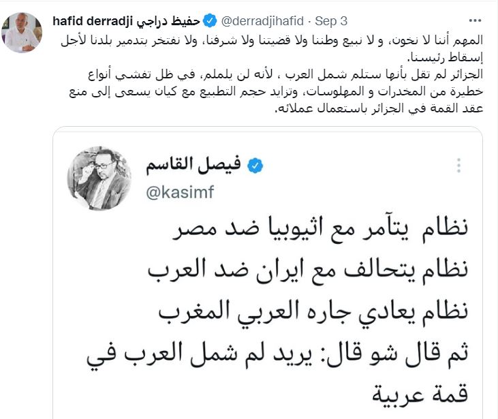Click the verified badge beside hafid derradji
The height and width of the screenshot is (419, 498).
[210, 21]
